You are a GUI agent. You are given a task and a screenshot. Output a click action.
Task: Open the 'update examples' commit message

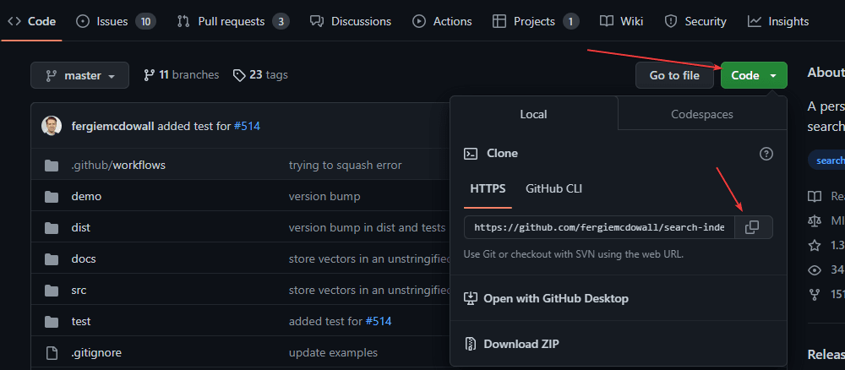click(333, 353)
